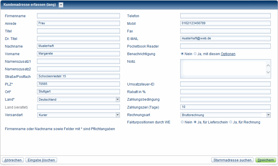
Task: Open the Rechnungsart dropdown with Bruttorechnung
Action: click(268, 115)
